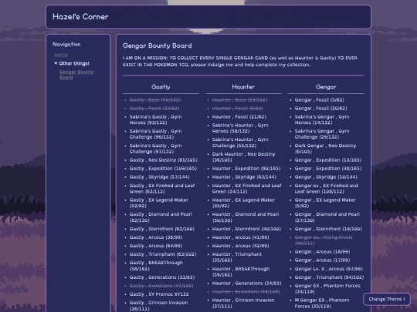This screenshot has height=312, width=417.
Task: Click Gengar ex, EX FireRed and Leaf Green
Action: tap(326, 189)
